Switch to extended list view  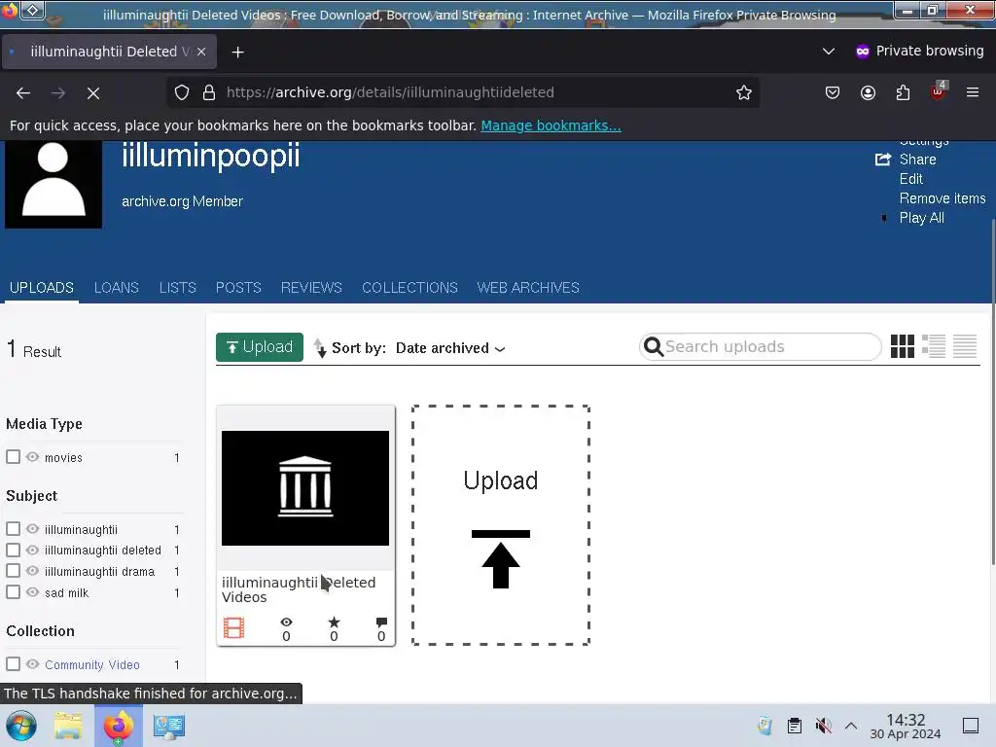pos(933,347)
